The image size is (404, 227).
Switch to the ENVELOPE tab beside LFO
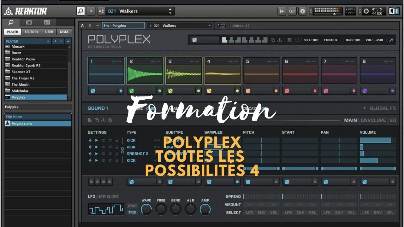pos(109,196)
